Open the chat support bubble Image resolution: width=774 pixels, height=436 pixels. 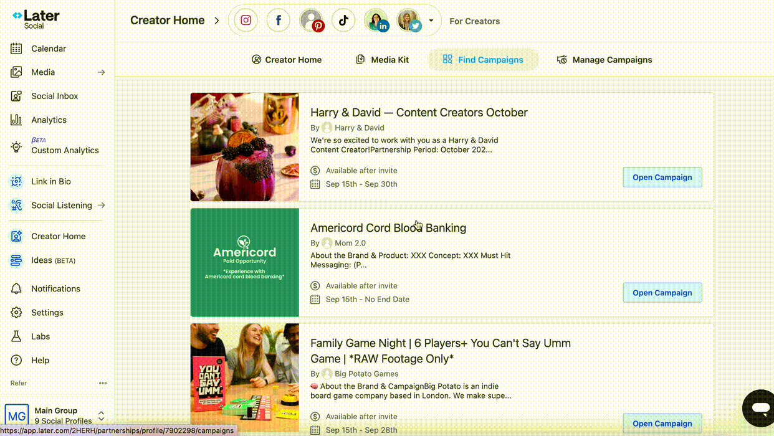coord(760,408)
